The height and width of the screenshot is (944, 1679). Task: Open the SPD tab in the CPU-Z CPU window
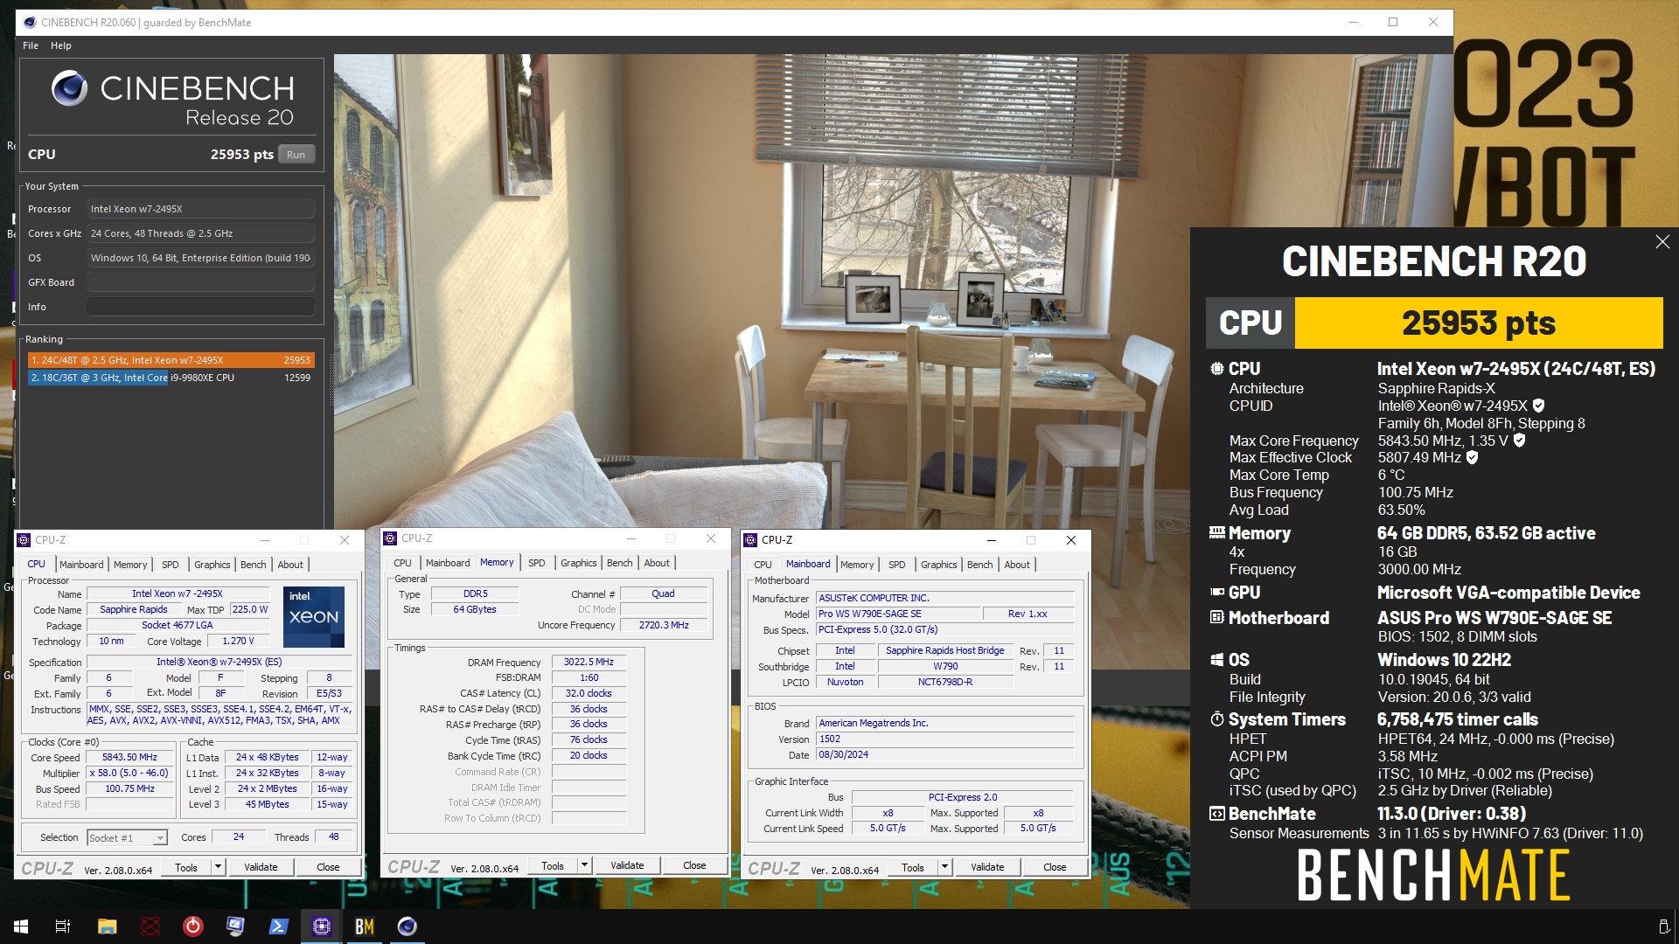(171, 565)
